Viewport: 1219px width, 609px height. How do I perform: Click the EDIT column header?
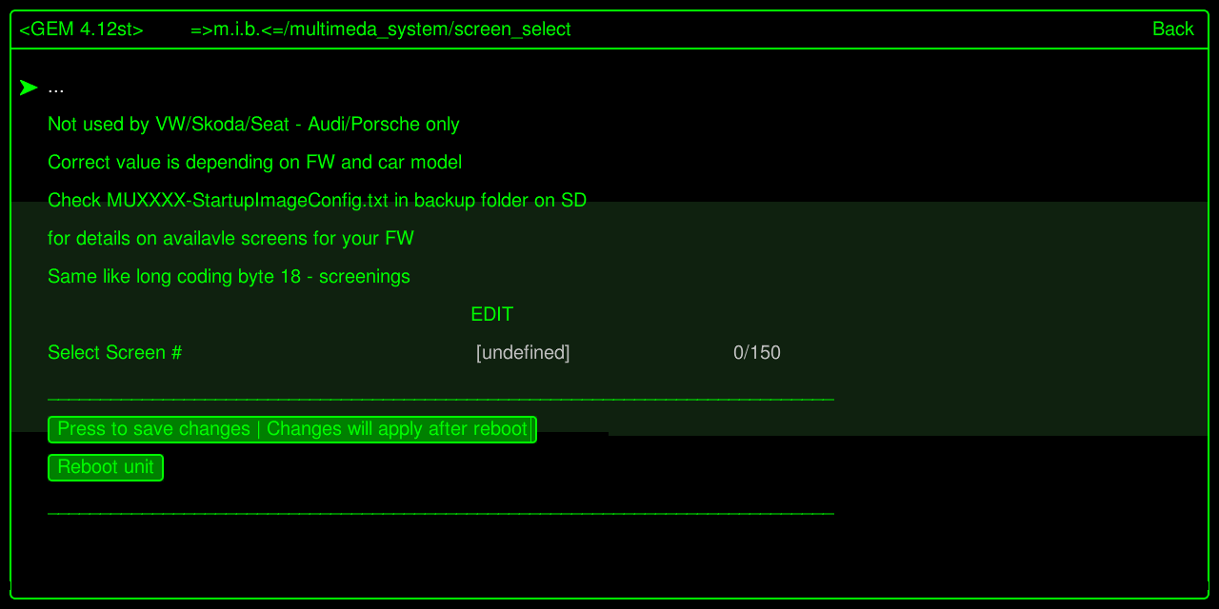491,315
